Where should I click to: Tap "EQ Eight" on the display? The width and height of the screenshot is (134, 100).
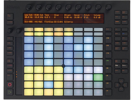[x=59, y=22]
